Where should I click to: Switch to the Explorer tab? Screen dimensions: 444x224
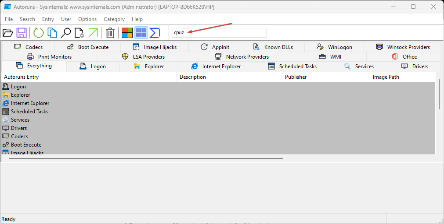(x=149, y=66)
